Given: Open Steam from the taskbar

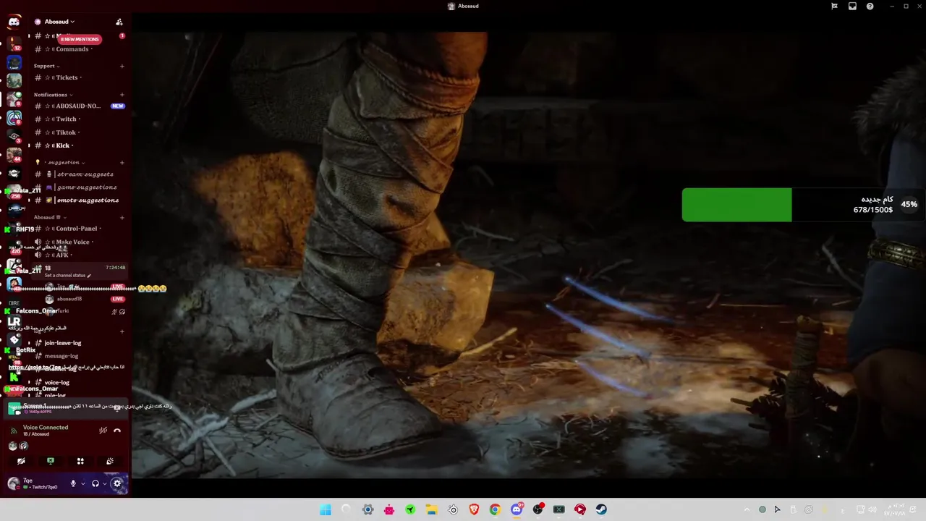Looking at the screenshot, I should [601, 509].
